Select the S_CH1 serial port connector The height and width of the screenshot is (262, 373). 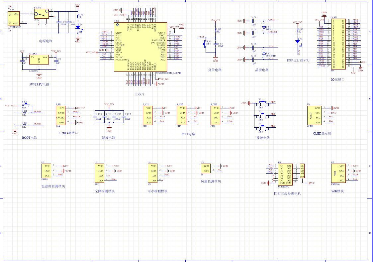tap(148, 115)
